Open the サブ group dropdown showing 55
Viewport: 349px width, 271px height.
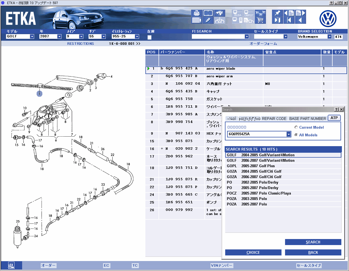[104, 36]
